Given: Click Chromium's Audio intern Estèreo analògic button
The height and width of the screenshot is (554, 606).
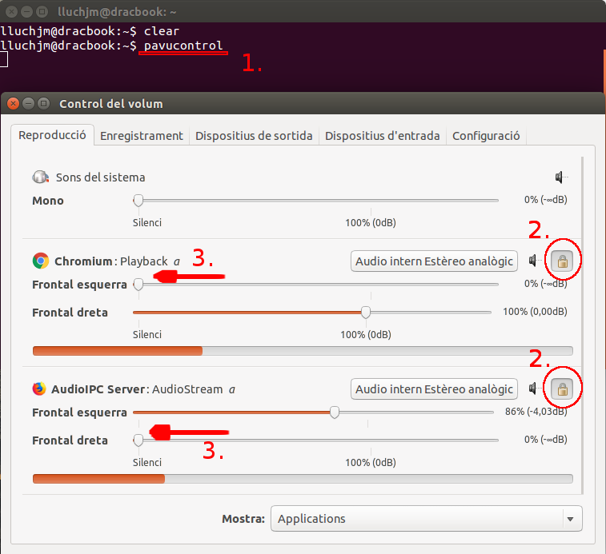Looking at the screenshot, I should 434,261.
